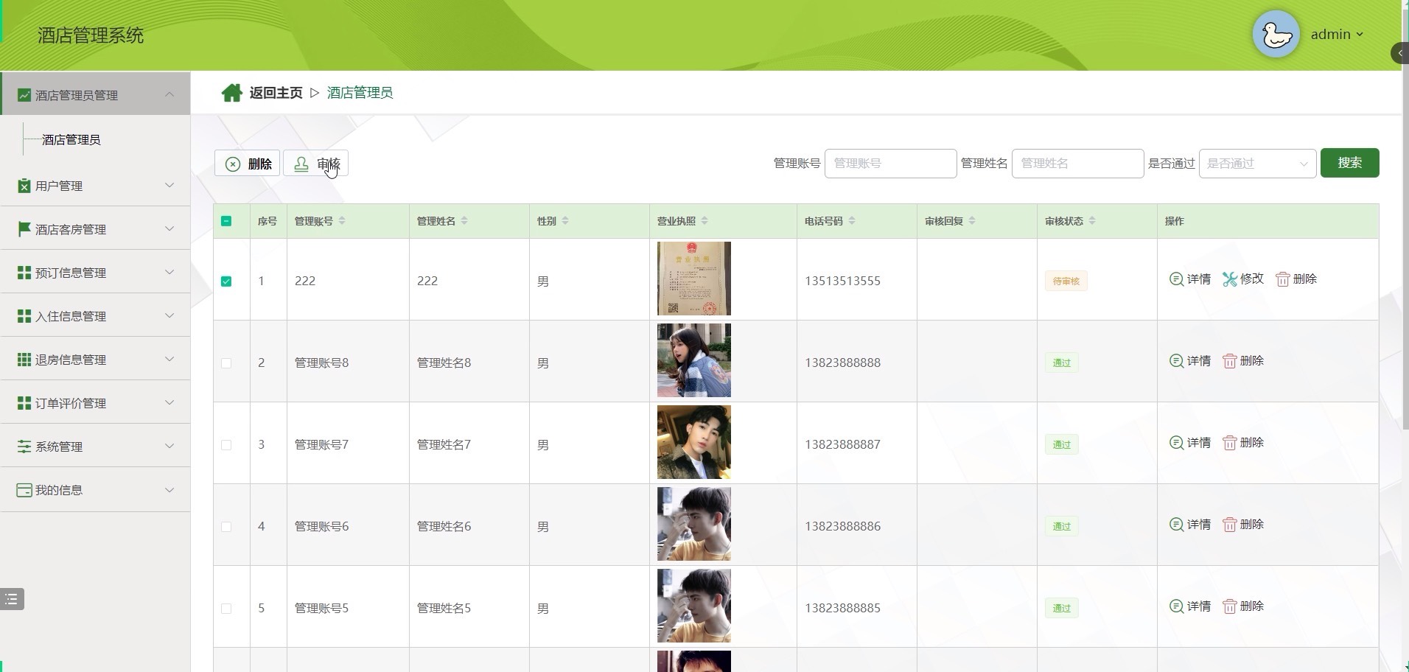Click the 酒店管理系统 title
Image resolution: width=1409 pixels, height=672 pixels.
[91, 35]
